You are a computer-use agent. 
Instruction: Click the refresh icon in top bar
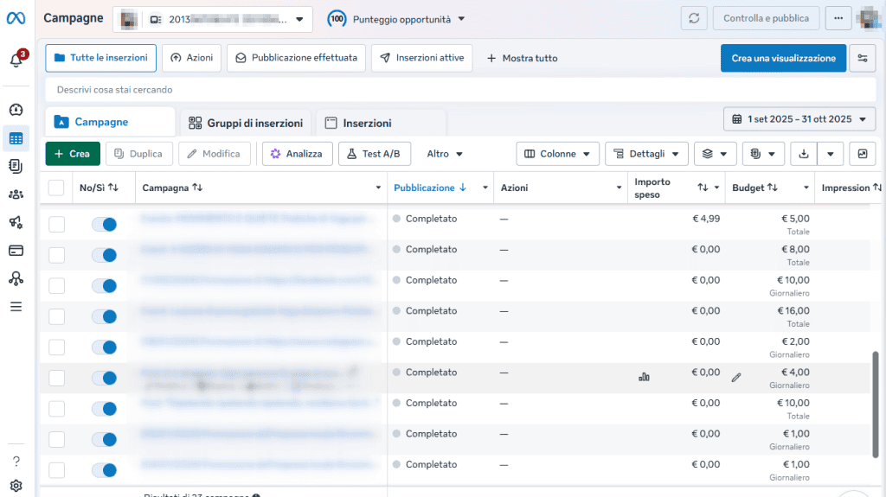click(694, 19)
